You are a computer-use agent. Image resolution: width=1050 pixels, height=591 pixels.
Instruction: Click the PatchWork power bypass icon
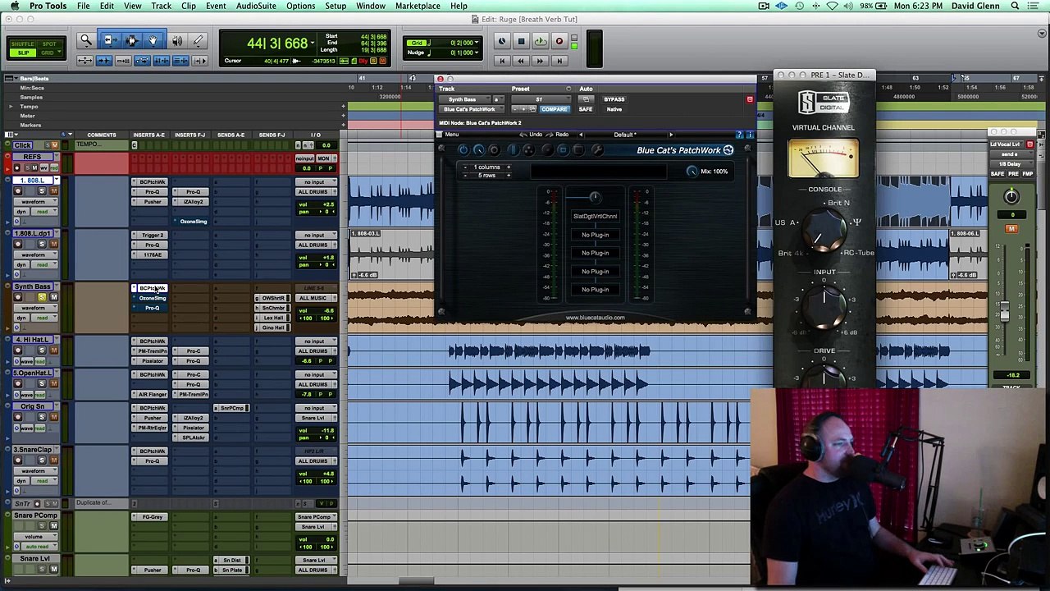463,150
